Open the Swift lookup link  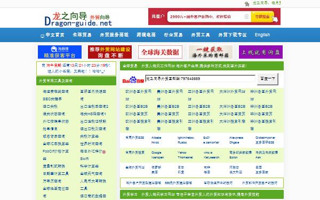coord(84,158)
